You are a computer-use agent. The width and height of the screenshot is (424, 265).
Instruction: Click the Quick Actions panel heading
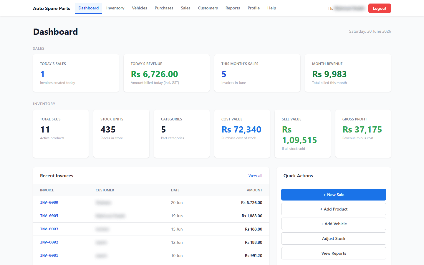(x=298, y=175)
